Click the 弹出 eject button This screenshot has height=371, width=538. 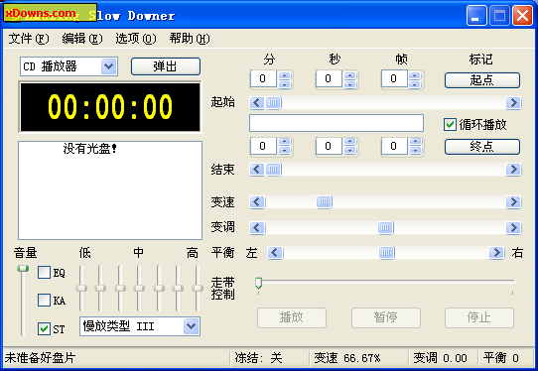(166, 66)
